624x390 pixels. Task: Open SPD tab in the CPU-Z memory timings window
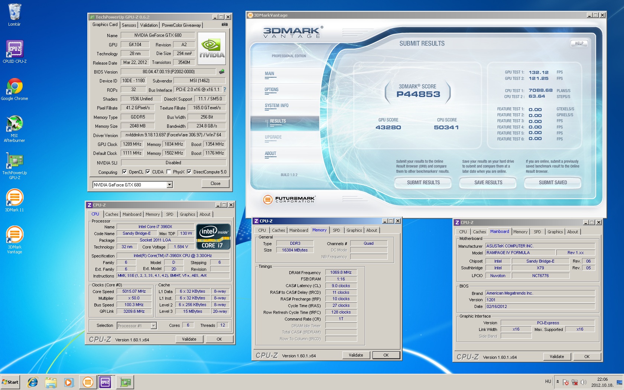[336, 230]
